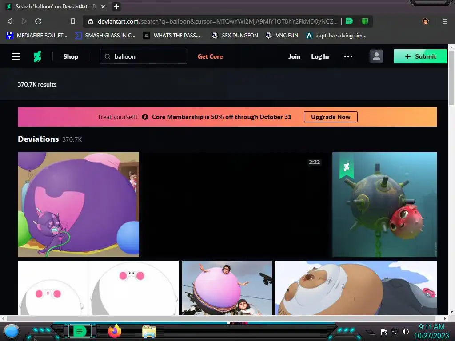455x341 pixels.
Task: Open the DeviantArt site hamburger menu
Action: [16, 56]
